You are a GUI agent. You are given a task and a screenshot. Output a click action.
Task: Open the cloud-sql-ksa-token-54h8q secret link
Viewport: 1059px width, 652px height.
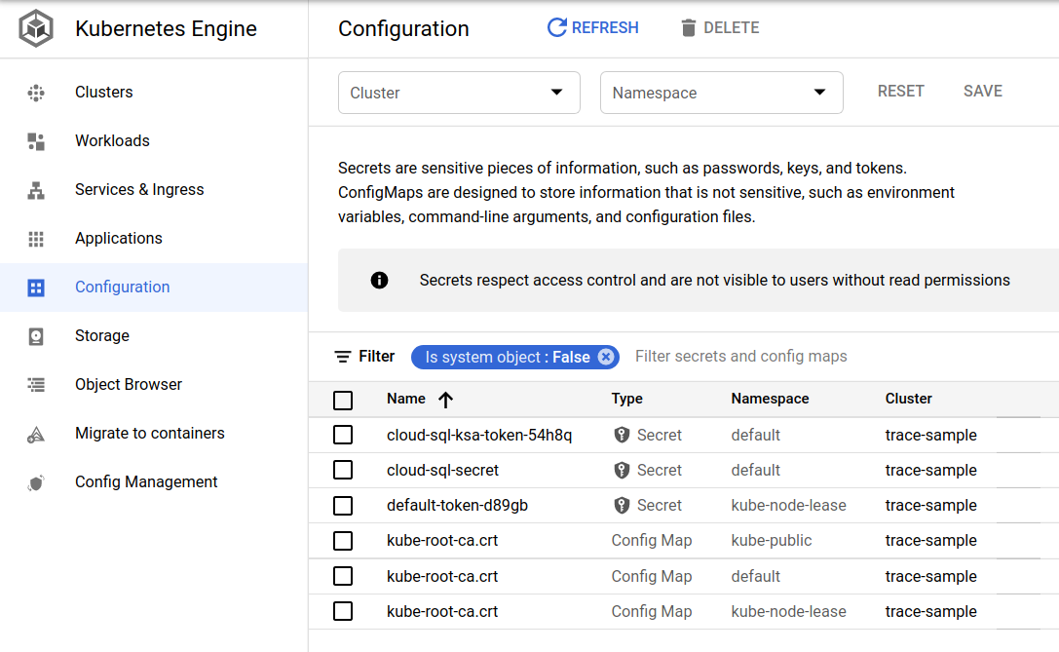[479, 436]
